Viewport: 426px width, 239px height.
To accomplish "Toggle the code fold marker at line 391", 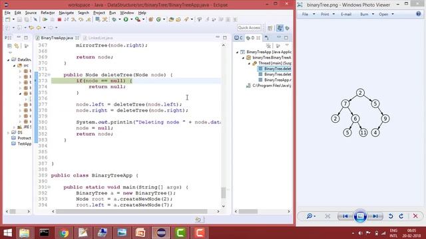I will [49, 187].
